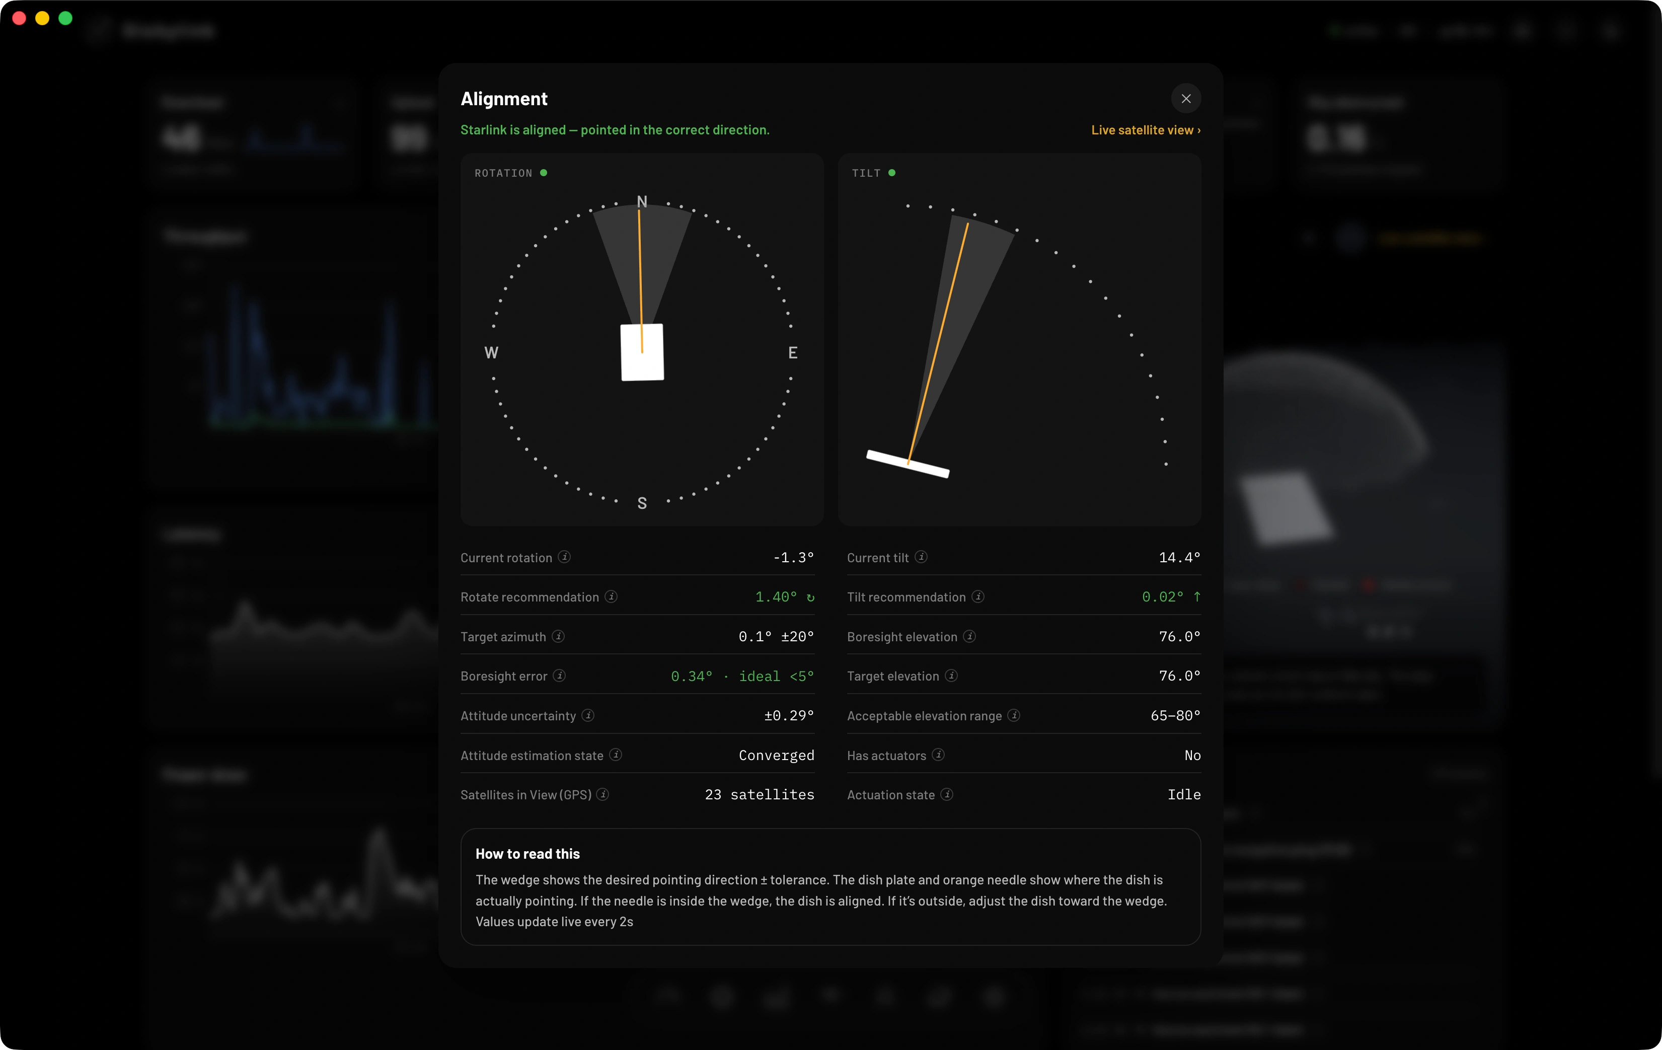Click the green Tilt status dot
Screen dimensions: 1662x1050
pyautogui.click(x=892, y=173)
